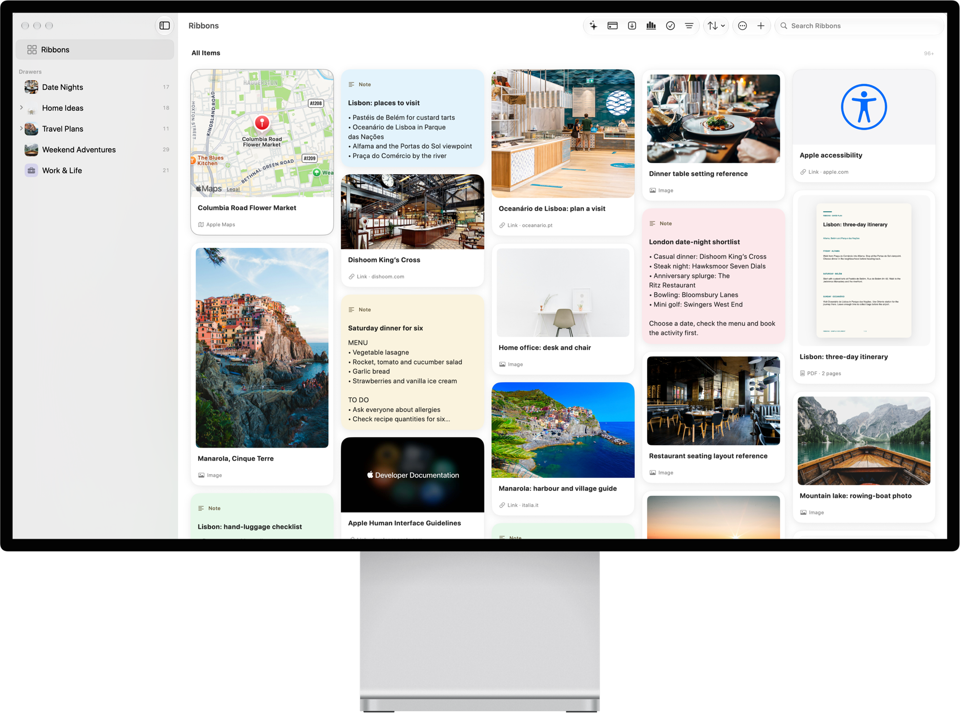Open the Dishoom King's Cross photo
This screenshot has height=713, width=960.
412,212
